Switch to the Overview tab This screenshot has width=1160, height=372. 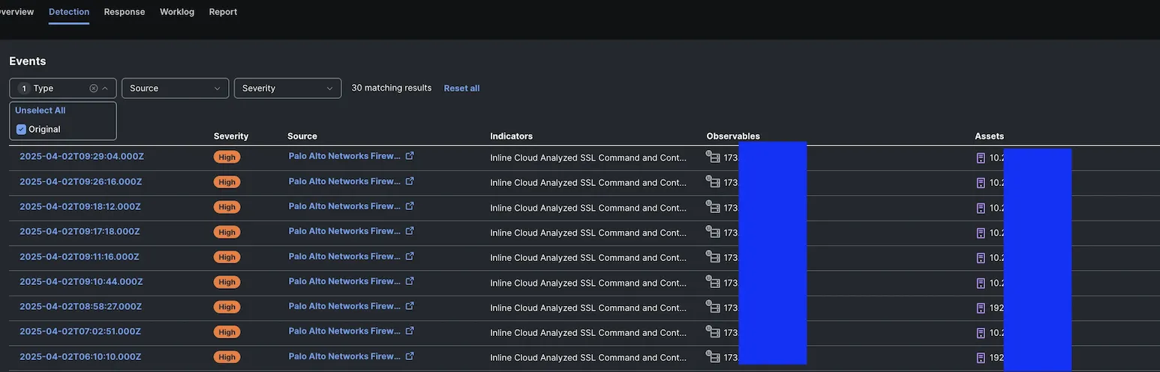pos(17,12)
